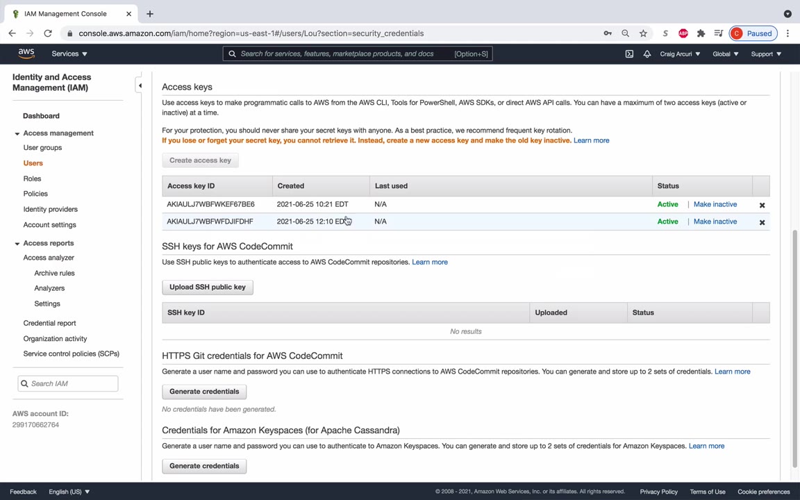Open the Services dropdown menu

pos(69,53)
